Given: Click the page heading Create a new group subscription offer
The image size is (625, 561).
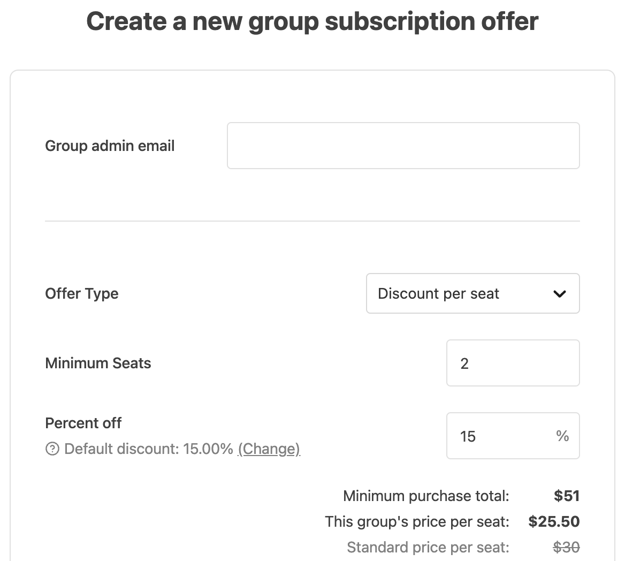Looking at the screenshot, I should 312,21.
